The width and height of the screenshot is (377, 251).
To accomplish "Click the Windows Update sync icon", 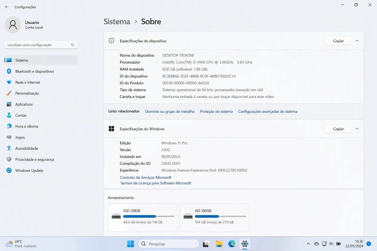I will 9,170.
